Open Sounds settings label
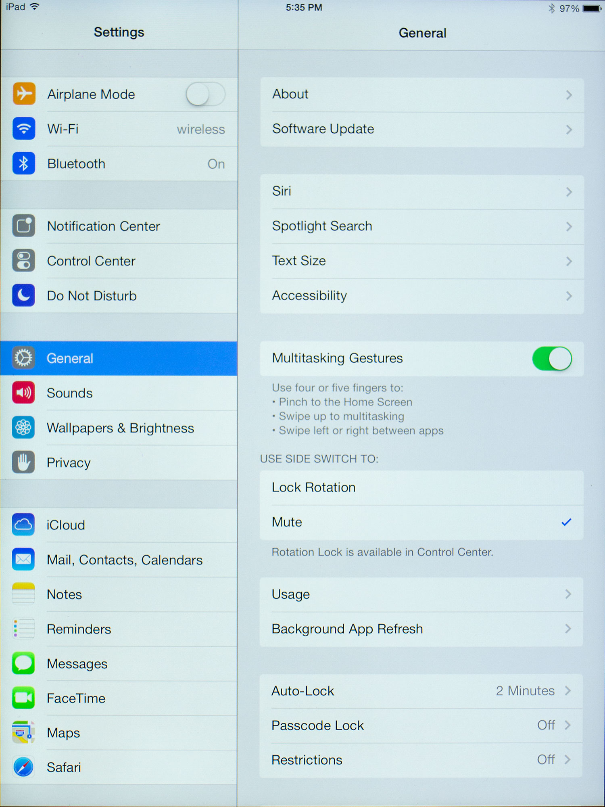Image resolution: width=605 pixels, height=807 pixels. (x=70, y=393)
